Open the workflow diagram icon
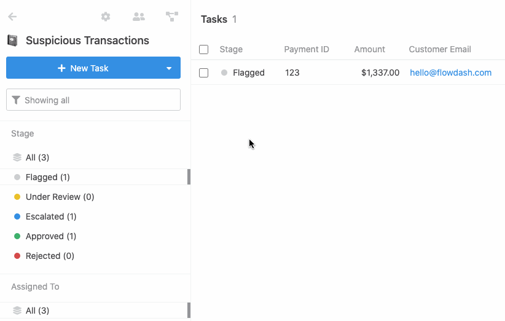Image resolution: width=505 pixels, height=321 pixels. [172, 17]
